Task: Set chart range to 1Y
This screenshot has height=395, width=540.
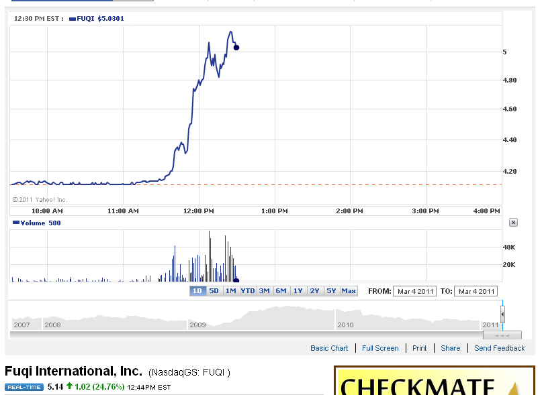Action: click(x=298, y=291)
